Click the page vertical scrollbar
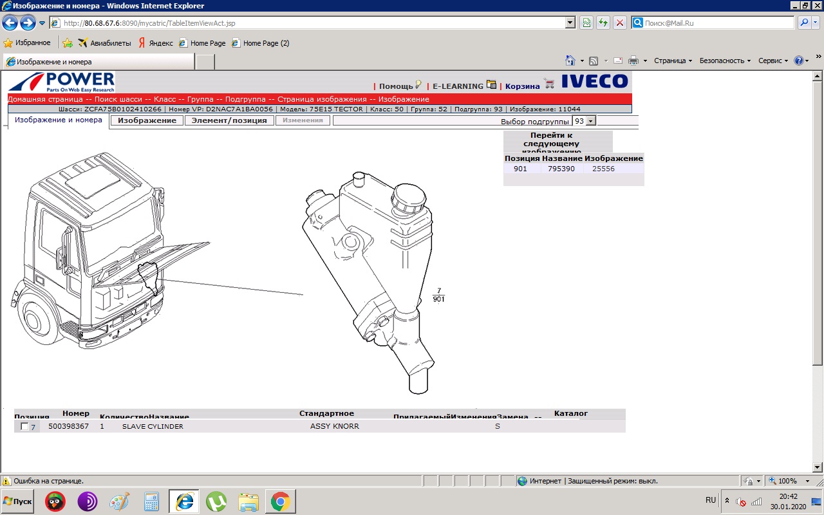This screenshot has height=515, width=824. coord(818,272)
